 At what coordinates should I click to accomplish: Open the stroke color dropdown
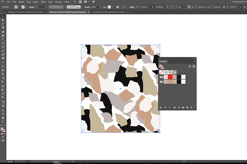pos(26,7)
